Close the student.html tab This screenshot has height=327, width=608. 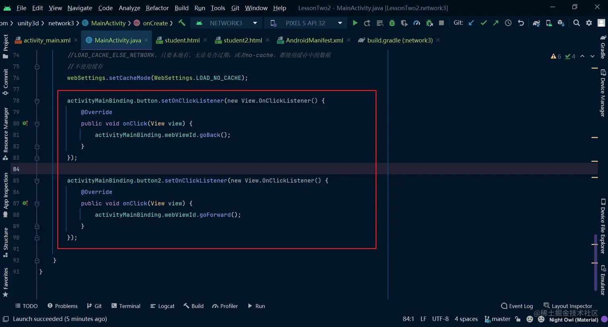click(205, 40)
